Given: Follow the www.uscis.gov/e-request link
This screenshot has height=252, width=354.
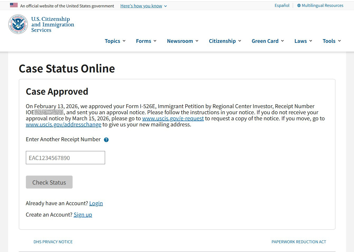Looking at the screenshot, I should 173,118.
